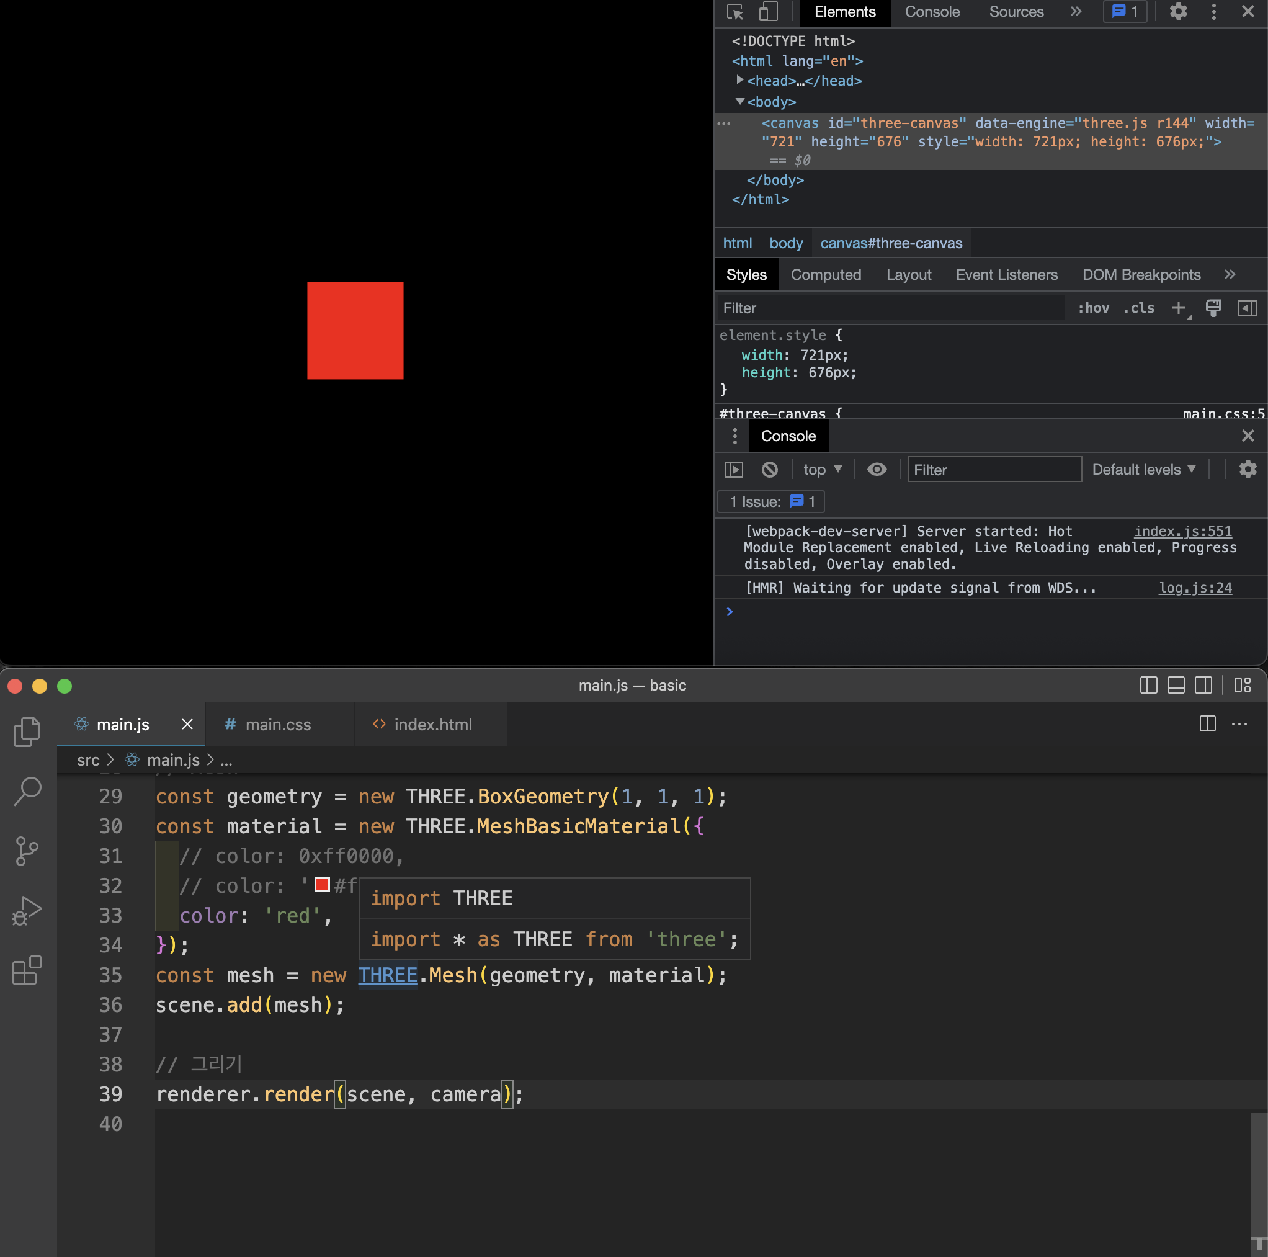The height and width of the screenshot is (1257, 1268).
Task: Open the top JavaScript context dropdown
Action: pos(823,469)
